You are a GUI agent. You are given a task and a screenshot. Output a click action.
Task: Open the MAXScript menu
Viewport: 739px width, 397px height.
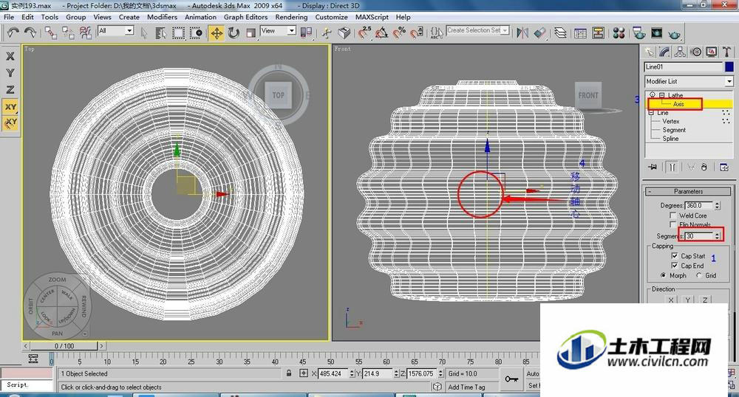click(372, 17)
